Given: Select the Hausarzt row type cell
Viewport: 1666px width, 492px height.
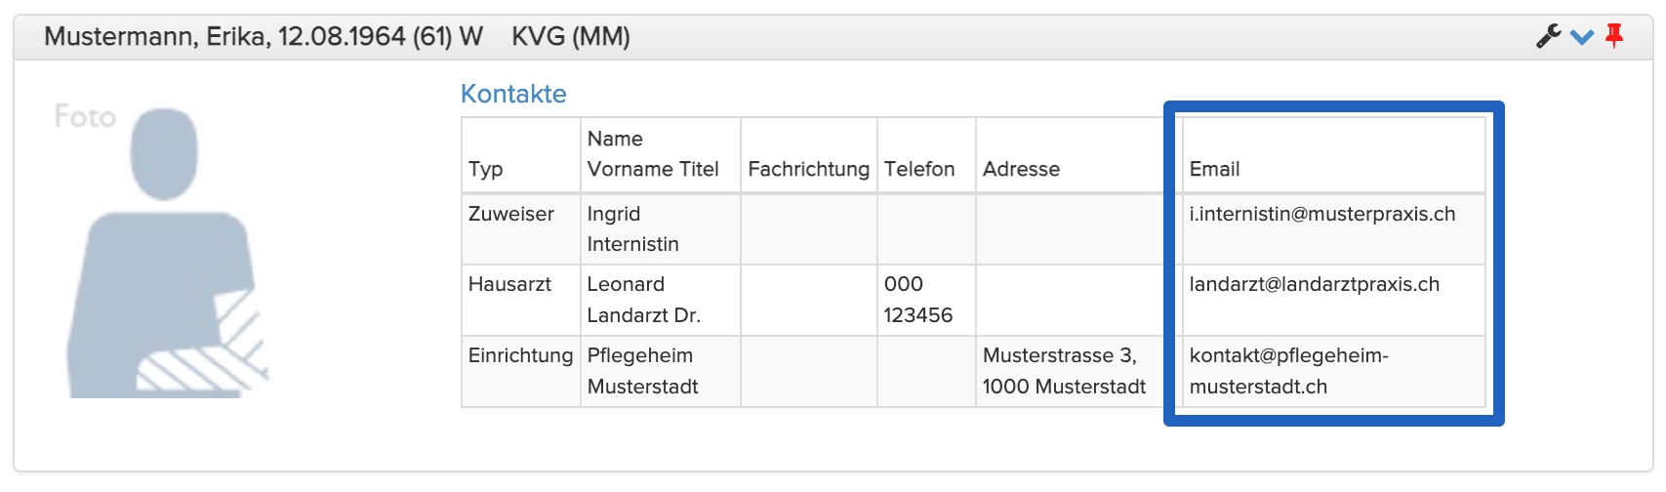Looking at the screenshot, I should pyautogui.click(x=509, y=284).
